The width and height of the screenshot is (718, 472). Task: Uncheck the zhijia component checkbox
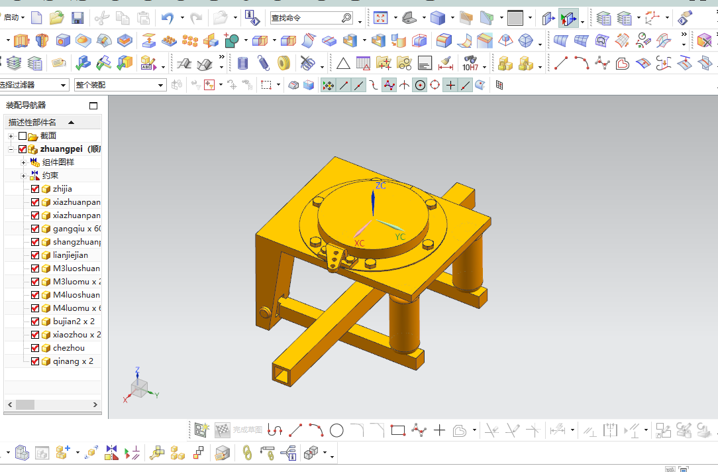pyautogui.click(x=35, y=189)
